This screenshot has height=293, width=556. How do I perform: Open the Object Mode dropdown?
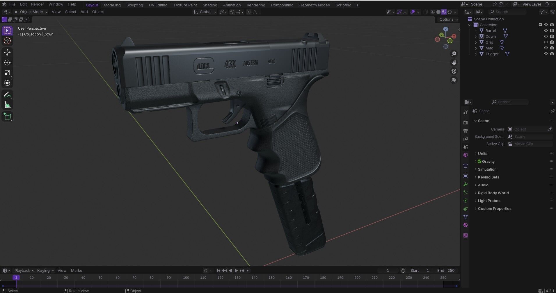coord(31,12)
